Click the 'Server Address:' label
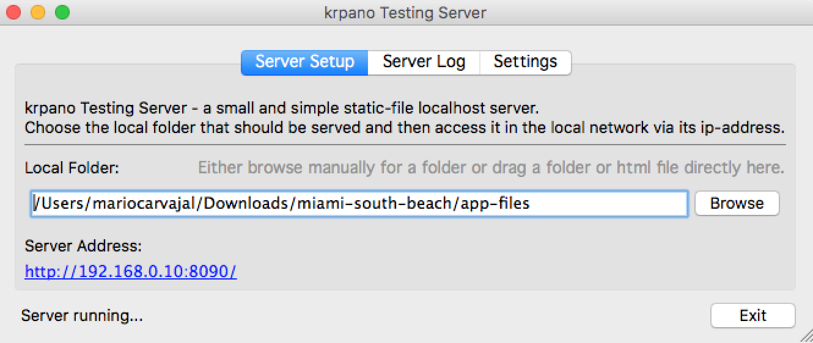Viewport: 813px width, 343px height. pos(83,246)
